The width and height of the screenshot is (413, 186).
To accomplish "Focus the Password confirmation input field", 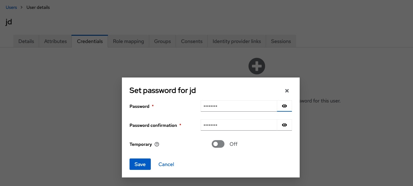I will (x=239, y=125).
